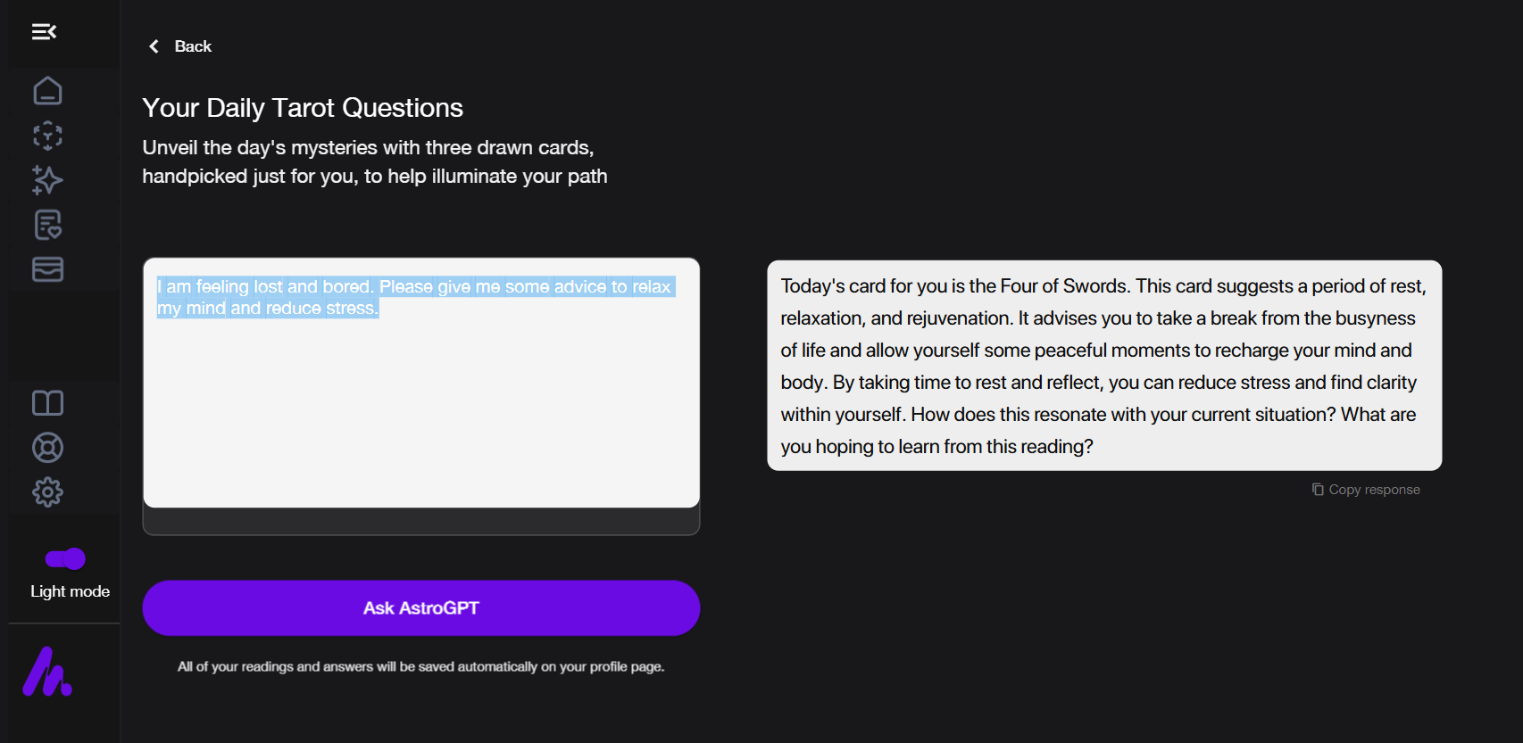
Task: Open the Home page icon
Action: coord(47,91)
